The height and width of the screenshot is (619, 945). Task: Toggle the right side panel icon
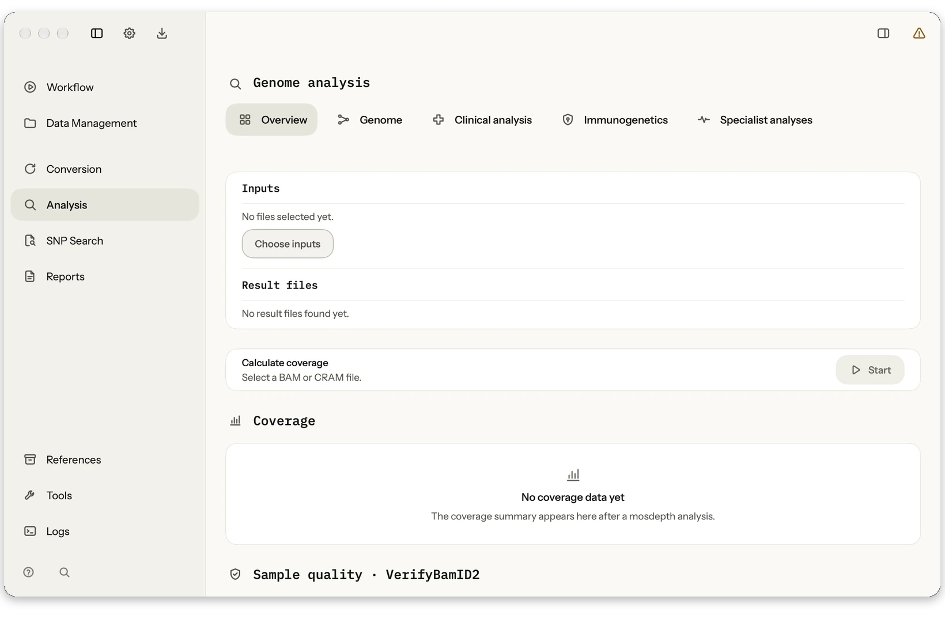883,33
